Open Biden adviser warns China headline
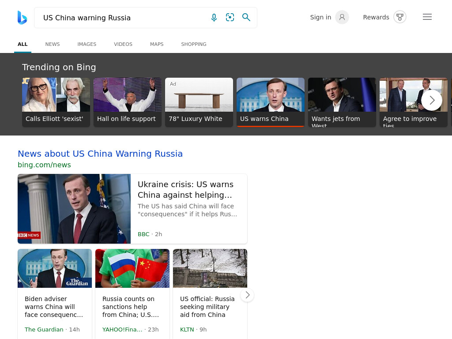The image size is (452, 339). pos(54,307)
